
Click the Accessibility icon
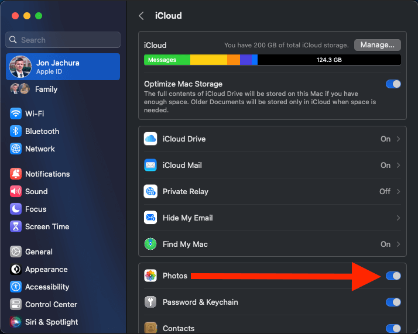tap(16, 287)
